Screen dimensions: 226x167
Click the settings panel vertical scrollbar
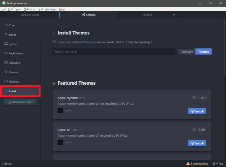click(225, 48)
